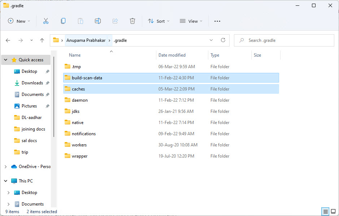Click the .gradle breadcrumb segment
Screen dimensions: 339x216
[x=121, y=40]
